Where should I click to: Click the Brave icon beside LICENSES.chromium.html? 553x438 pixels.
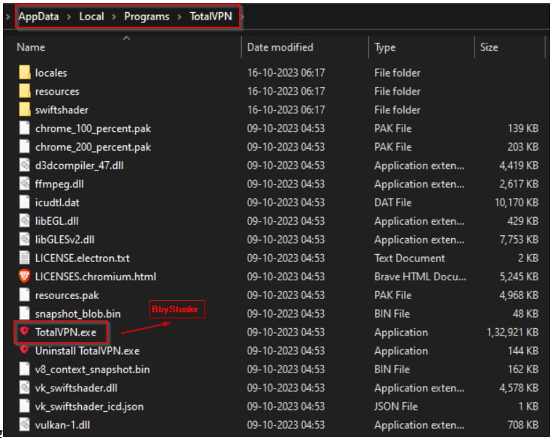click(25, 276)
